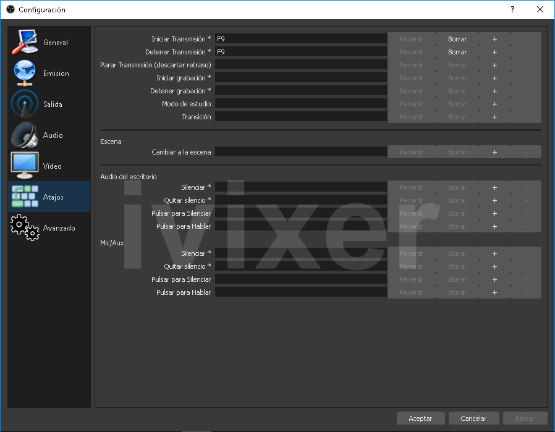Click the Audio del escritorio heading
Viewport: 555px width, 432px height.
129,177
